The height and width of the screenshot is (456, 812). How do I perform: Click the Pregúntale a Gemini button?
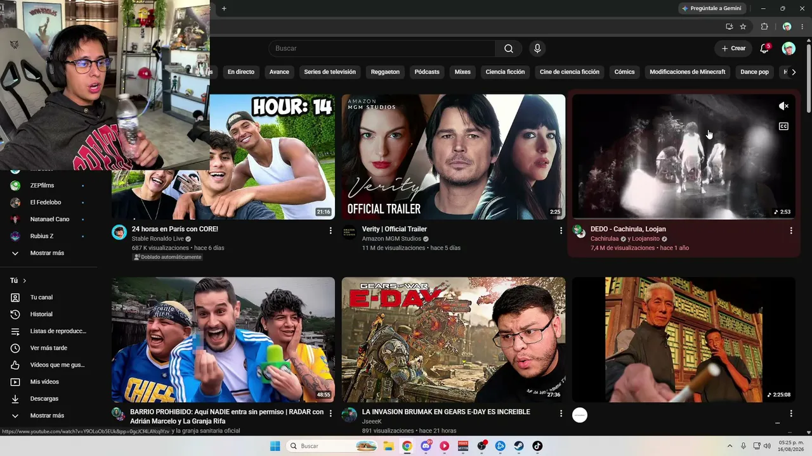(711, 8)
